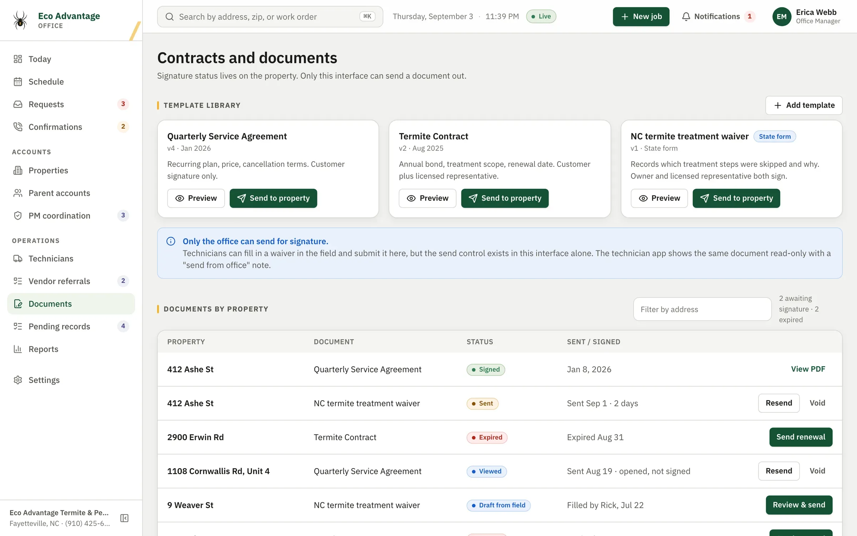
Task: Send Termite Contract to property
Action: [505, 198]
